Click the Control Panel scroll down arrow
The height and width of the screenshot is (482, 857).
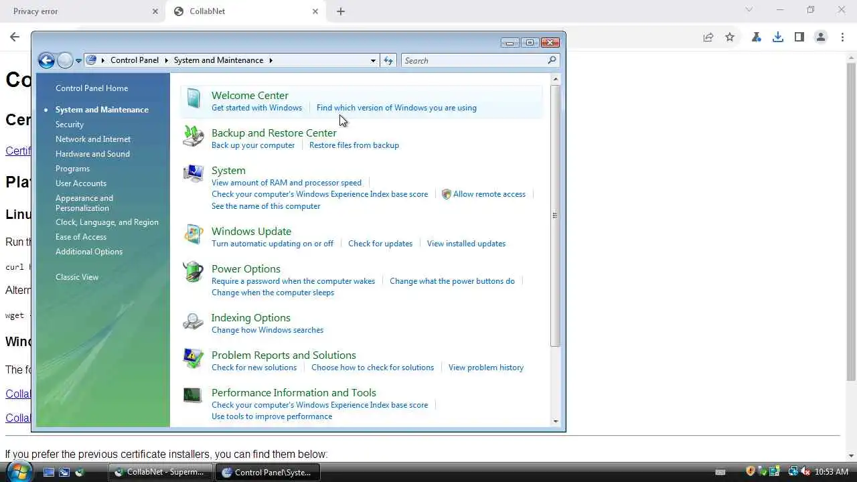[555, 422]
